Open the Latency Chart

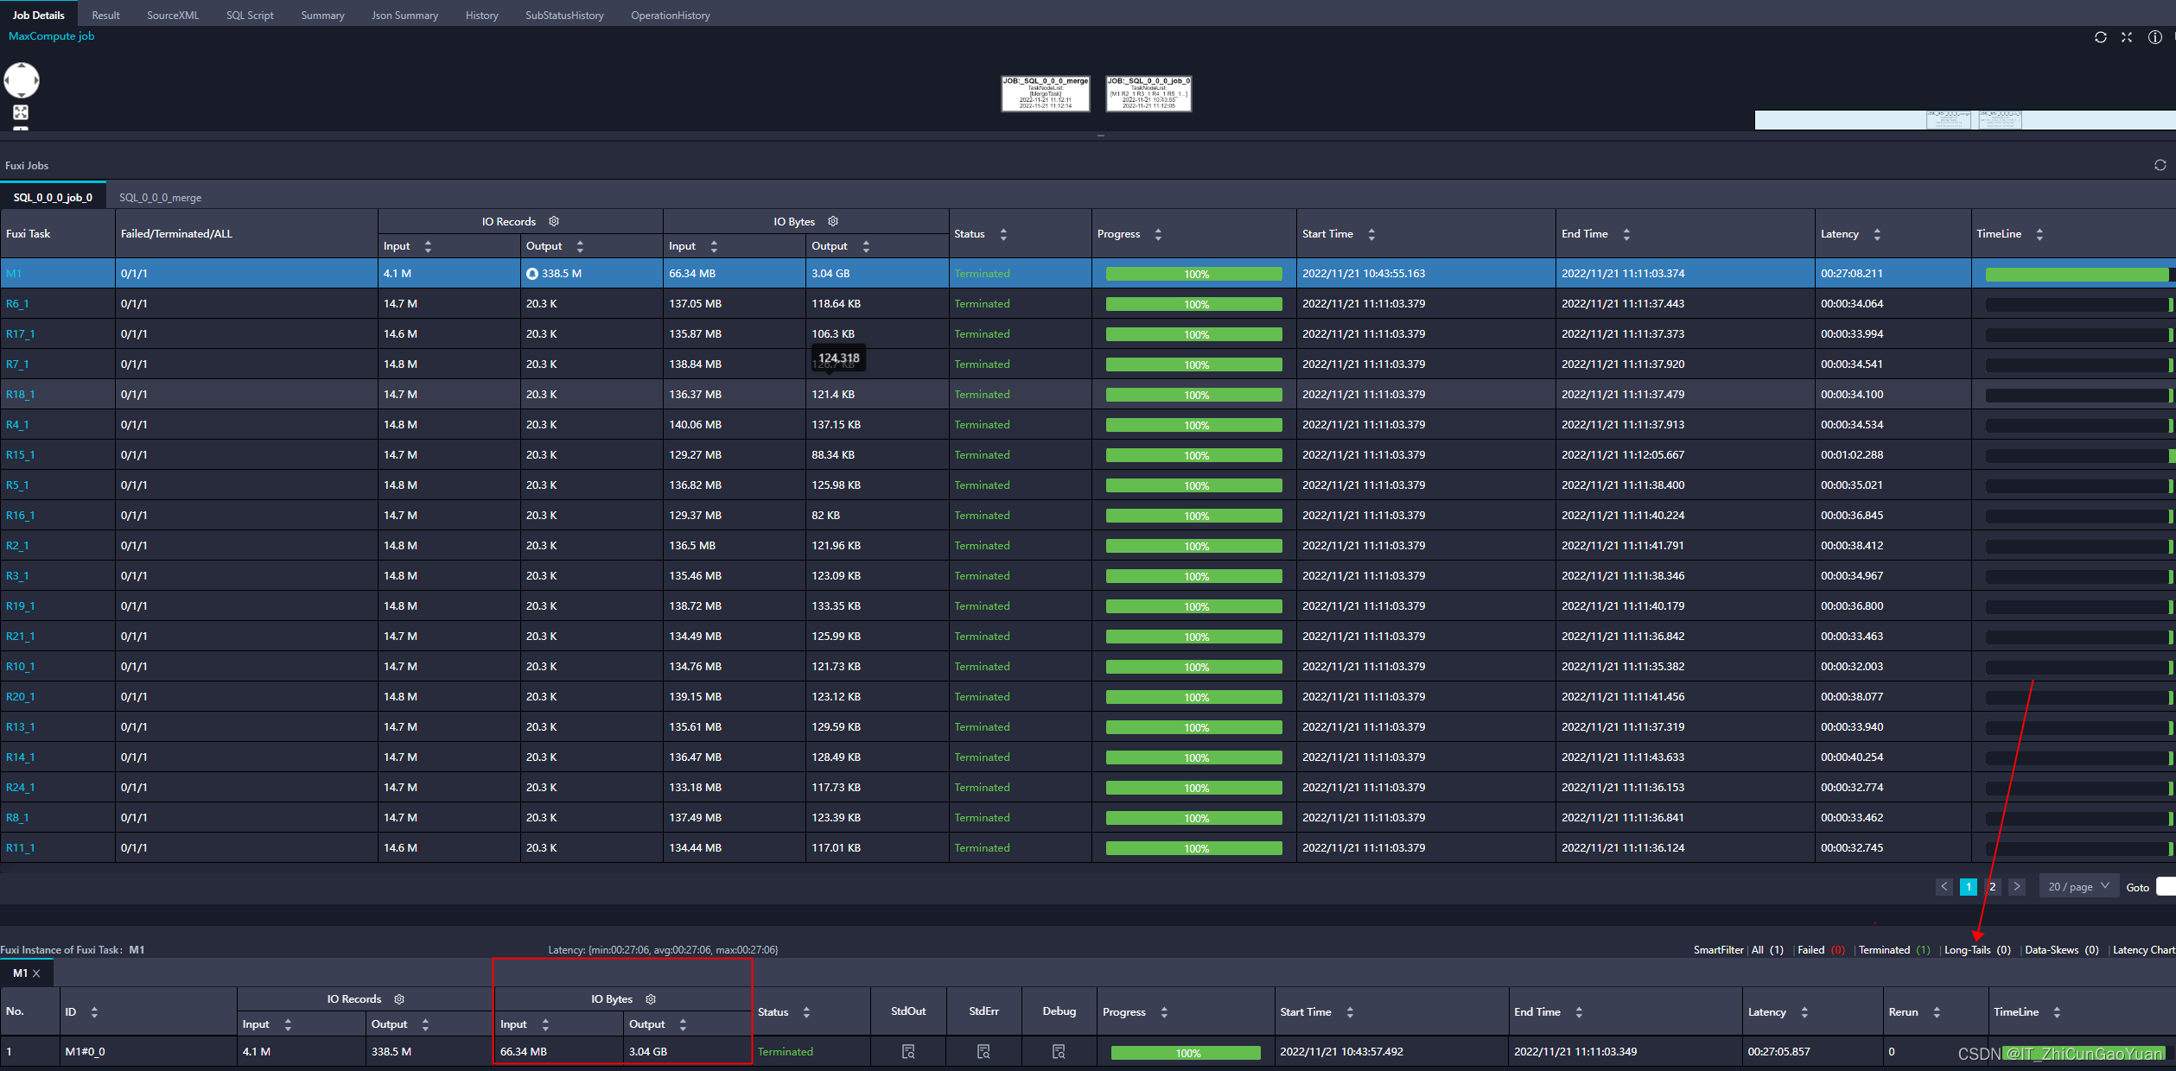[2144, 949]
